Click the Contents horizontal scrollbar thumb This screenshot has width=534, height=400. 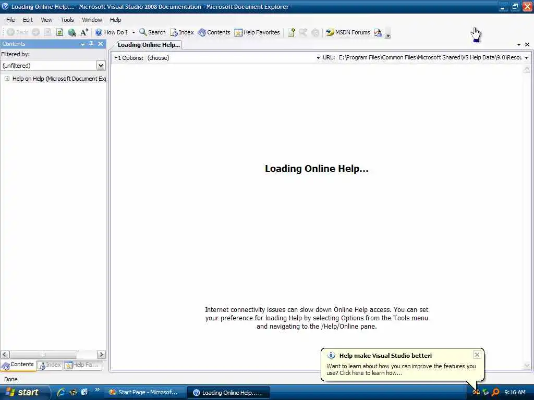(43, 354)
